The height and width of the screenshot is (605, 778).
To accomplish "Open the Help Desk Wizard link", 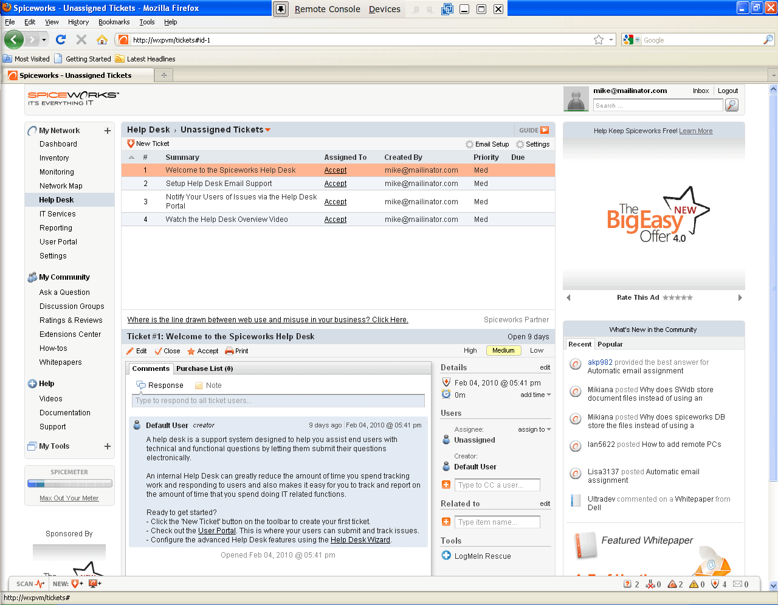I will [360, 540].
